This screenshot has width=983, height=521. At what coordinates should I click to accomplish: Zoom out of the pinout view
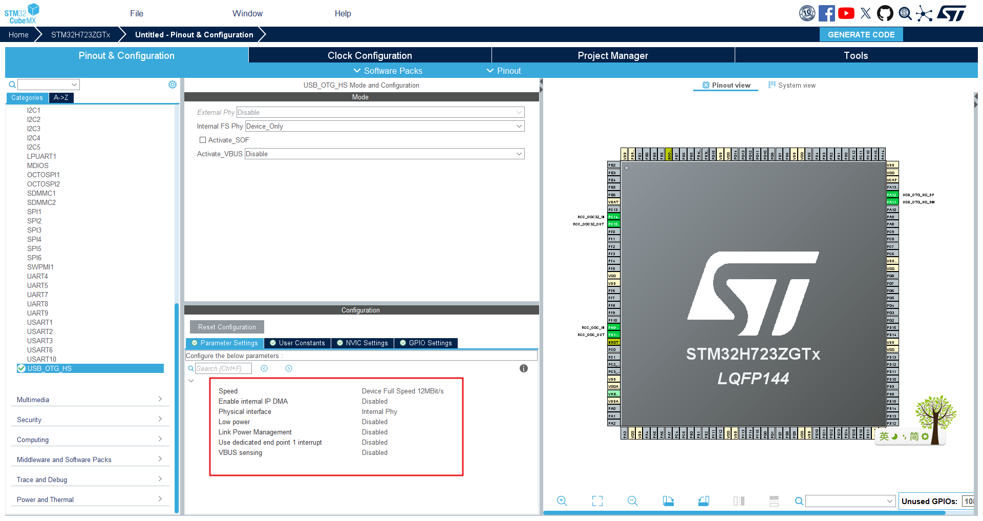coord(632,501)
